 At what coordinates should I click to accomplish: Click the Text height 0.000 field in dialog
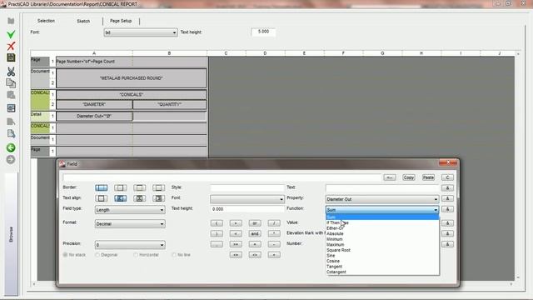point(247,209)
